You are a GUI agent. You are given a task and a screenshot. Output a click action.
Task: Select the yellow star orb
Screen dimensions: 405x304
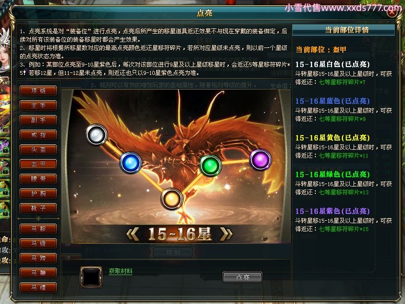(172, 199)
